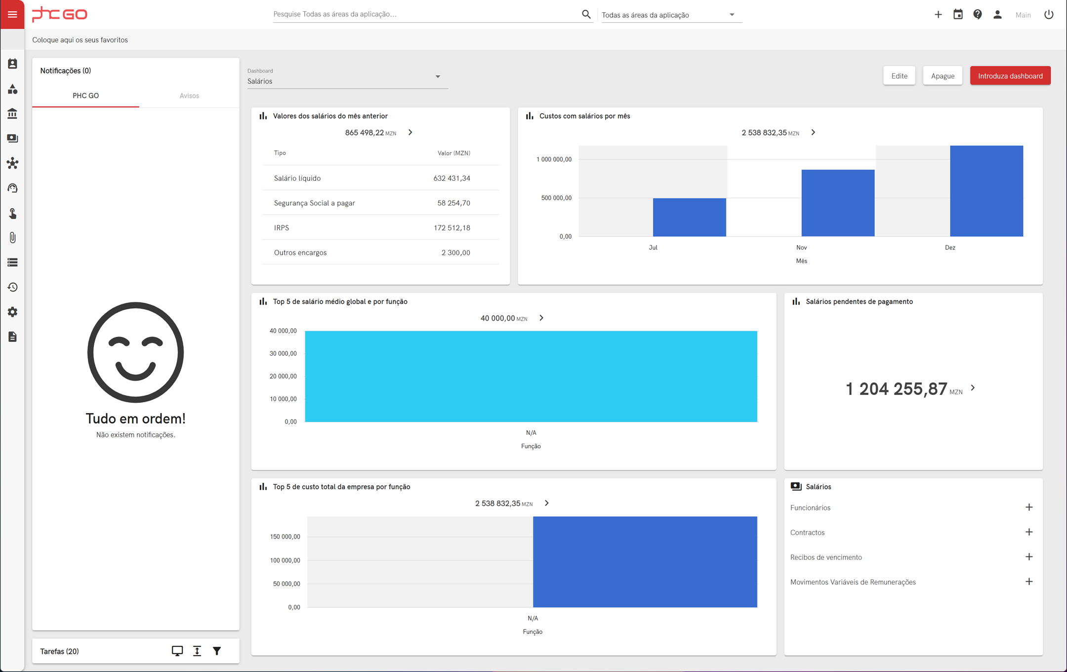Click chart icon of Custos com salários
Screen dimensions: 1067x672
coord(530,116)
